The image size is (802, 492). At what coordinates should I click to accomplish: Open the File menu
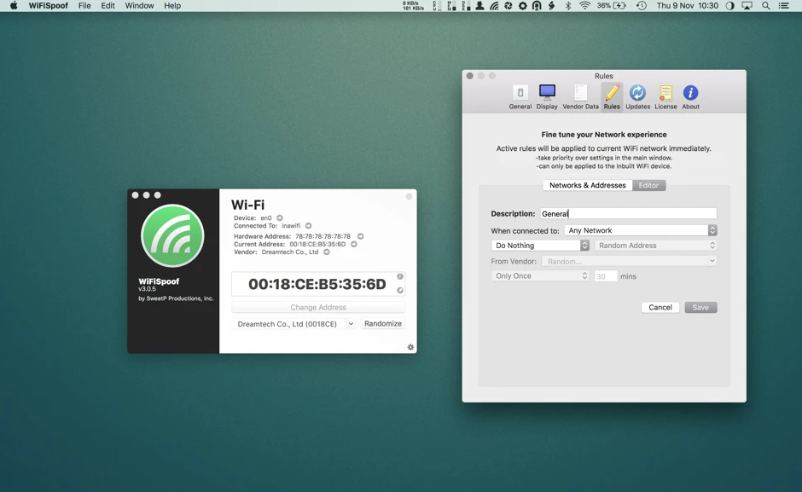pyautogui.click(x=84, y=6)
